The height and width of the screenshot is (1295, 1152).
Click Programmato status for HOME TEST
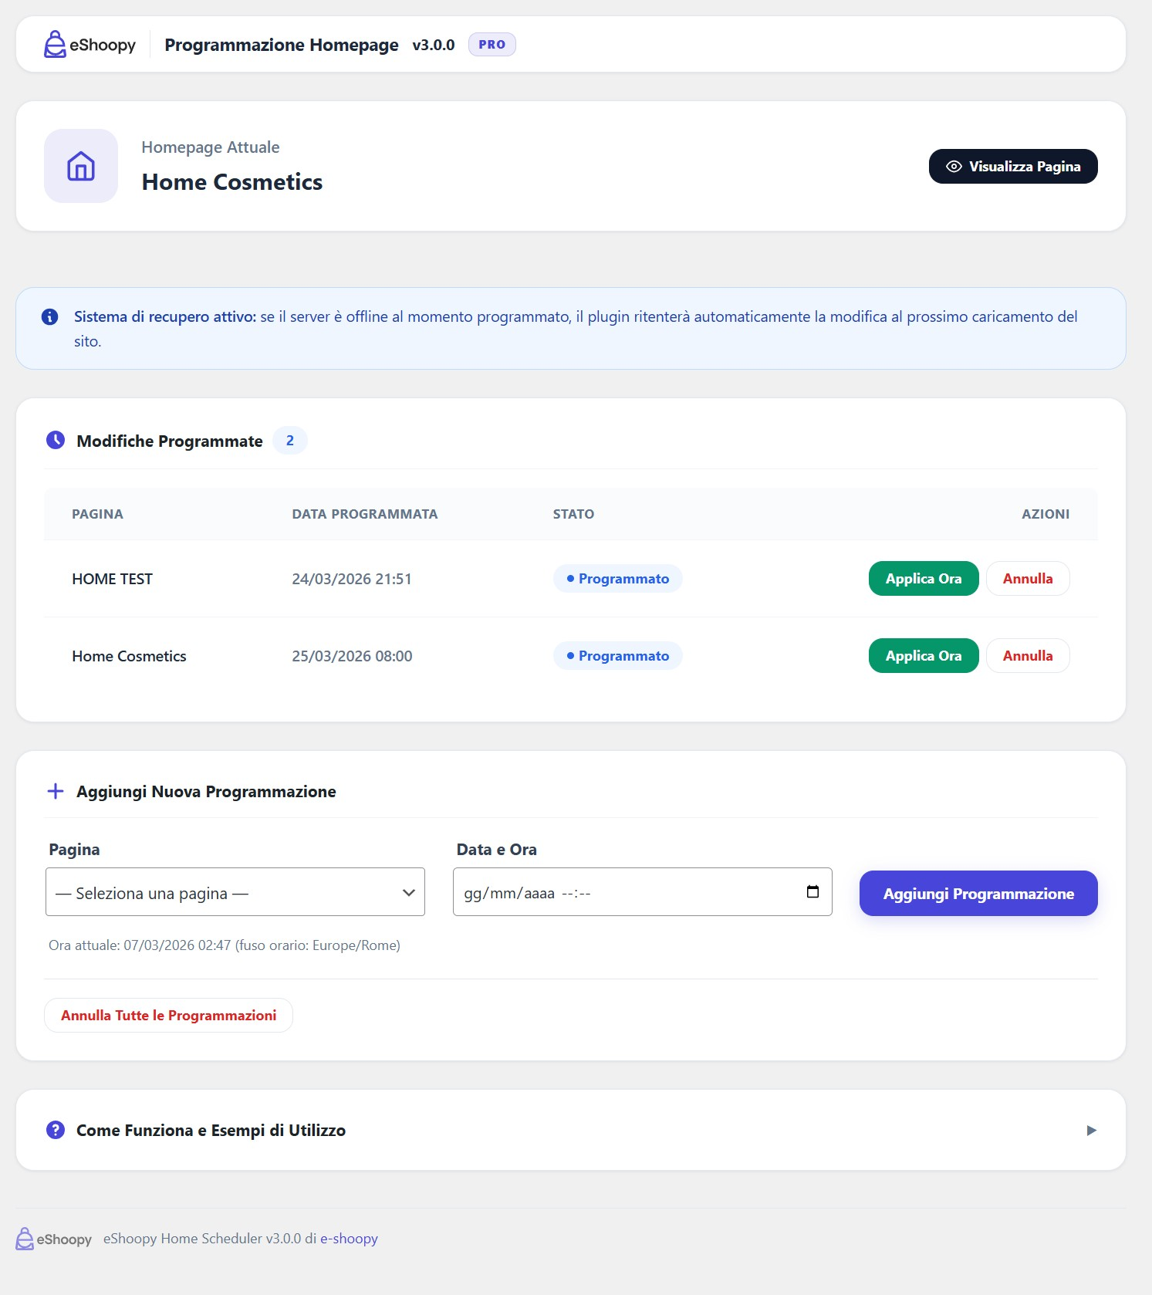618,579
